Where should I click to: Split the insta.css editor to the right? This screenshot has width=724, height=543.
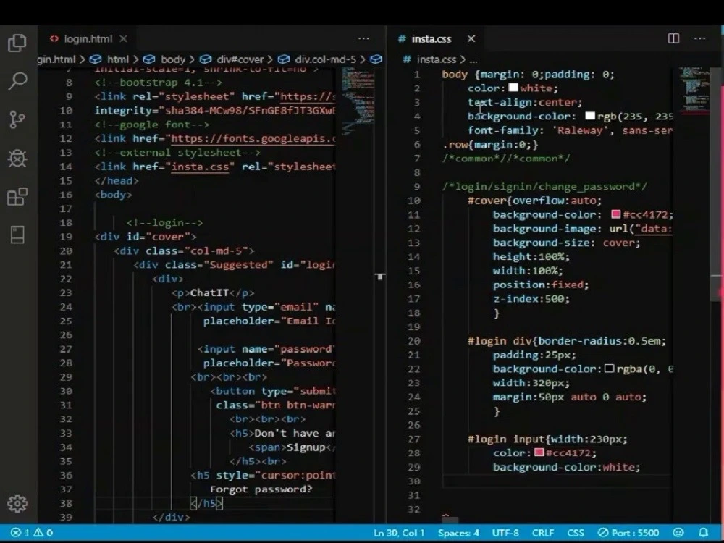pyautogui.click(x=673, y=38)
